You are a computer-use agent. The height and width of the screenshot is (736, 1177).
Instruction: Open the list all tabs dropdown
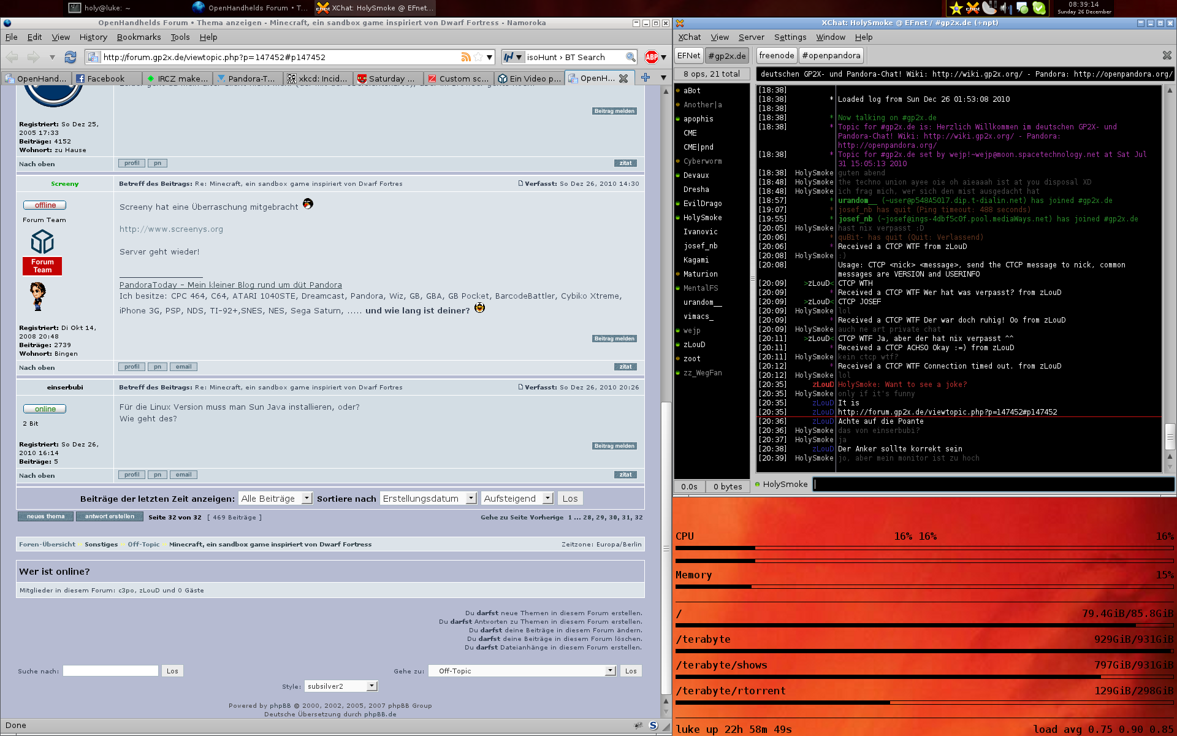pos(663,78)
